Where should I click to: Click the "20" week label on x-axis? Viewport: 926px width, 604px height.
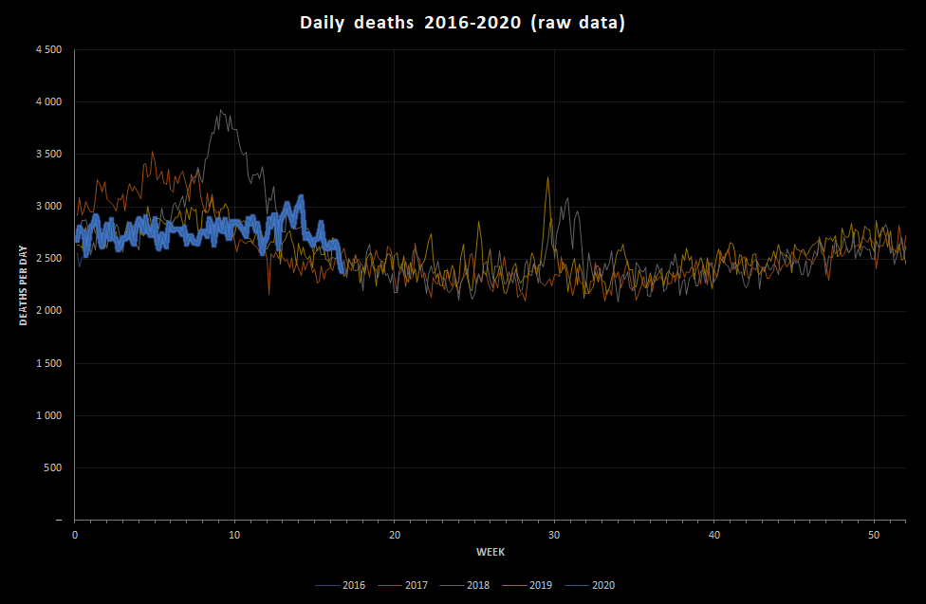395,535
